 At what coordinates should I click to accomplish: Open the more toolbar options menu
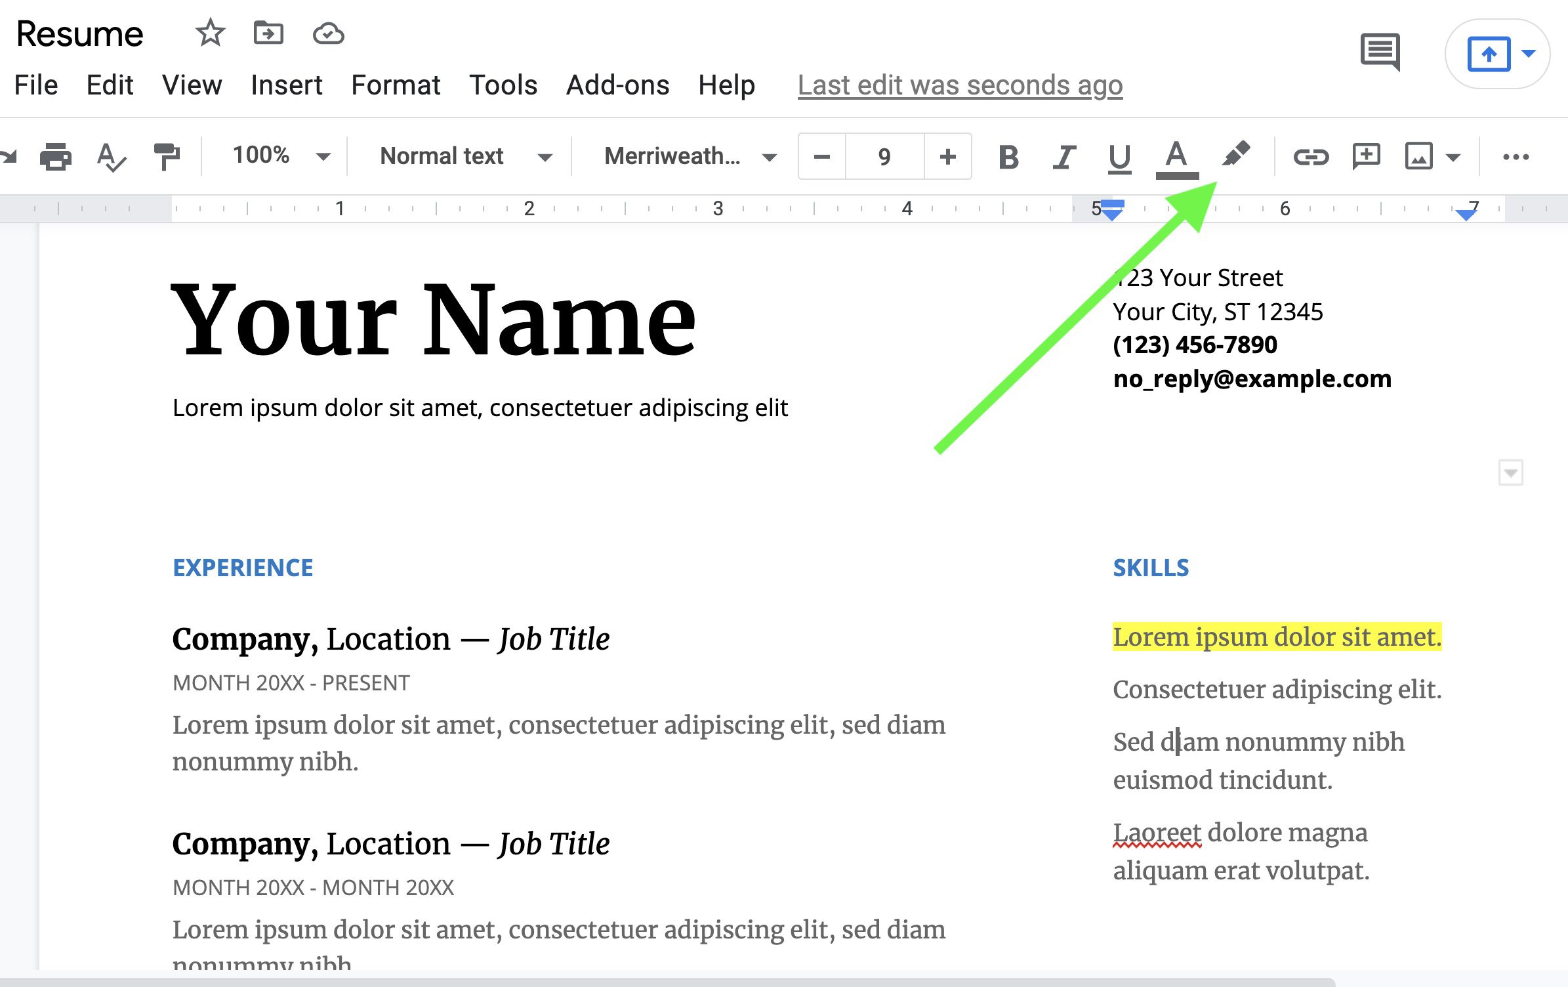1516,157
